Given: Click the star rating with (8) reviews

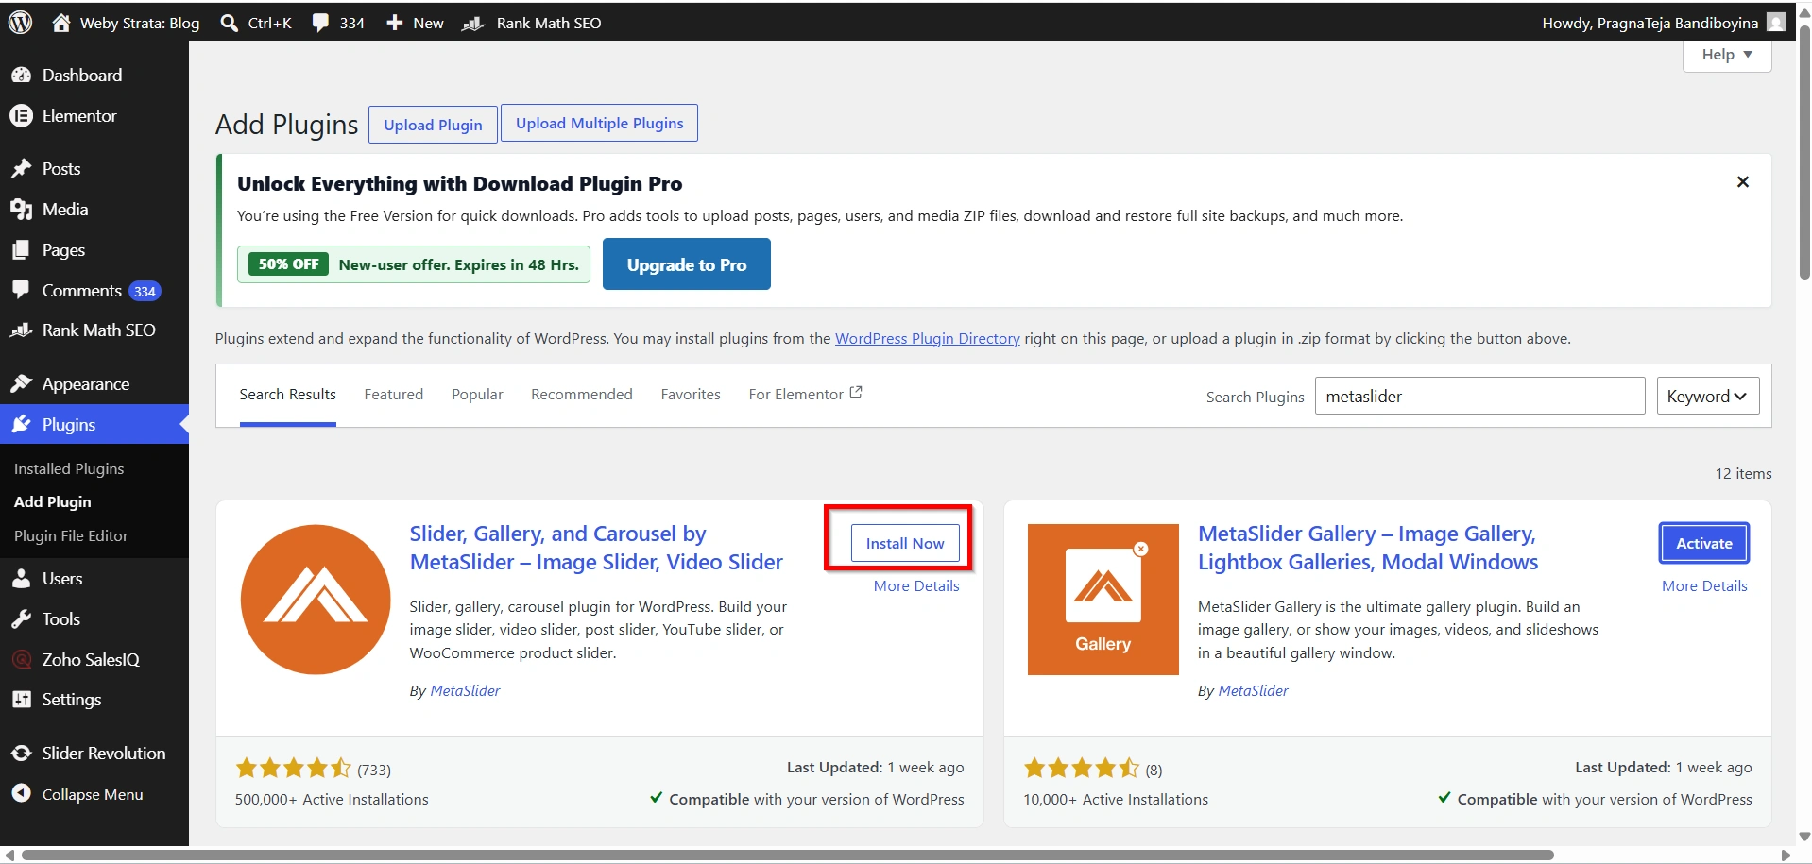Looking at the screenshot, I should [1082, 768].
